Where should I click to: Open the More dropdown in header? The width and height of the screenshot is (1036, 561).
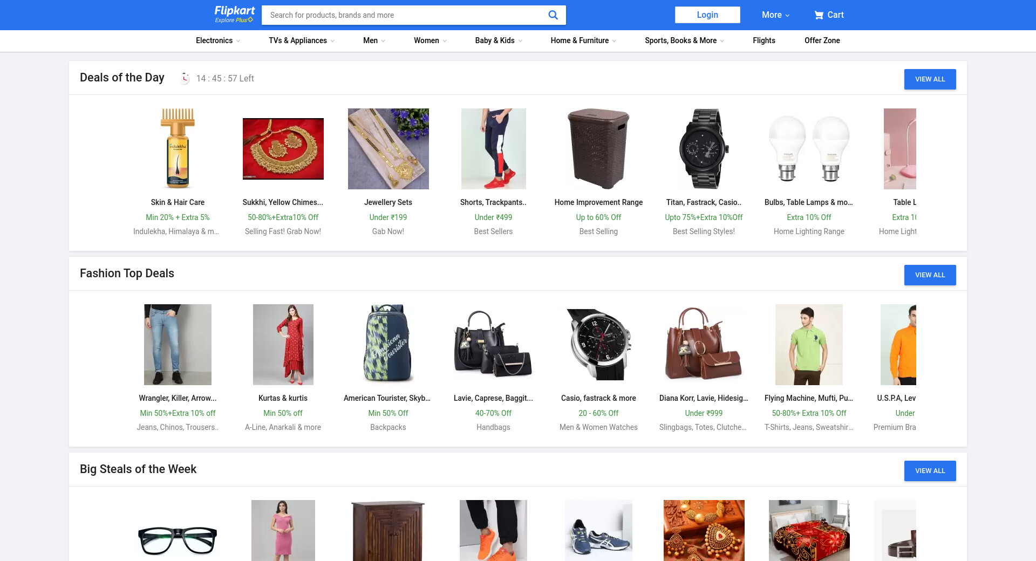click(775, 15)
